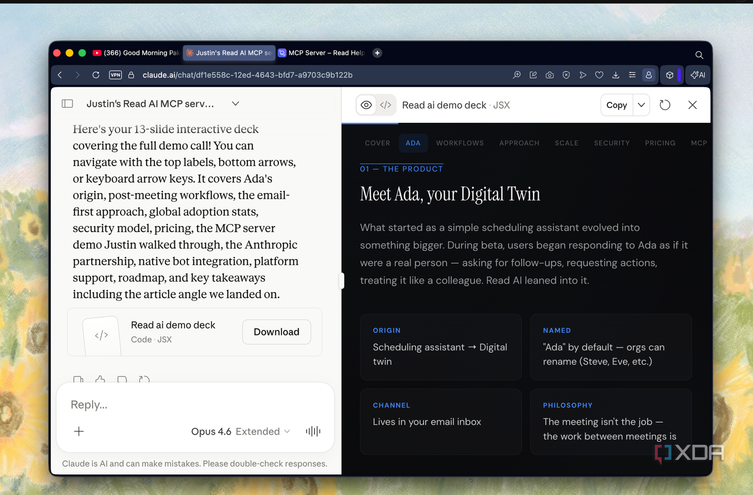Close the artifact panel
The width and height of the screenshot is (753, 495).
tap(692, 105)
